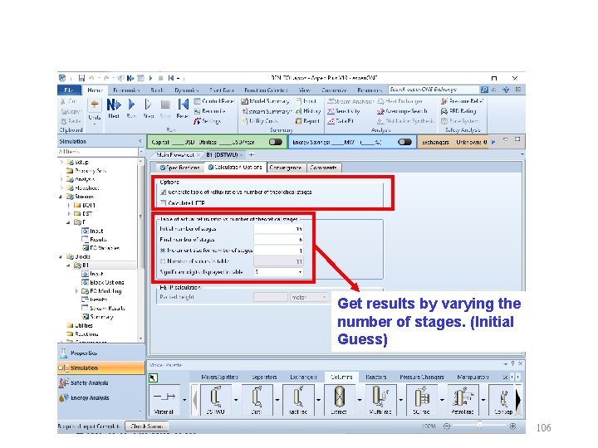Switch to the Safety Analysis environment

(x=101, y=382)
